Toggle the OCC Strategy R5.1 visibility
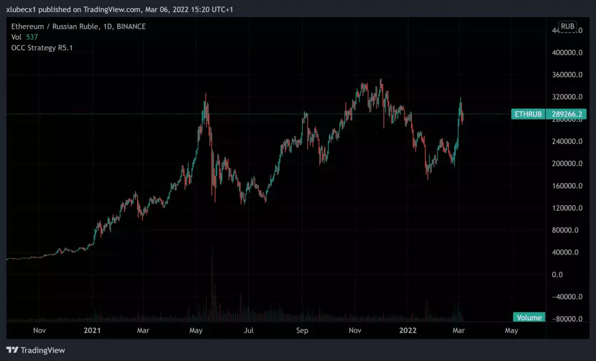This screenshot has height=361, width=596. click(x=41, y=48)
